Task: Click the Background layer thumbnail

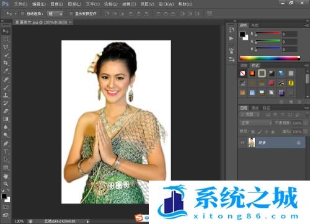Action: (252, 143)
